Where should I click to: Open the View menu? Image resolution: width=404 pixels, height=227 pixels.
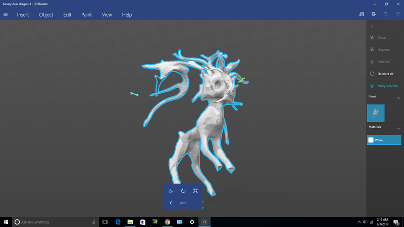[x=107, y=15]
